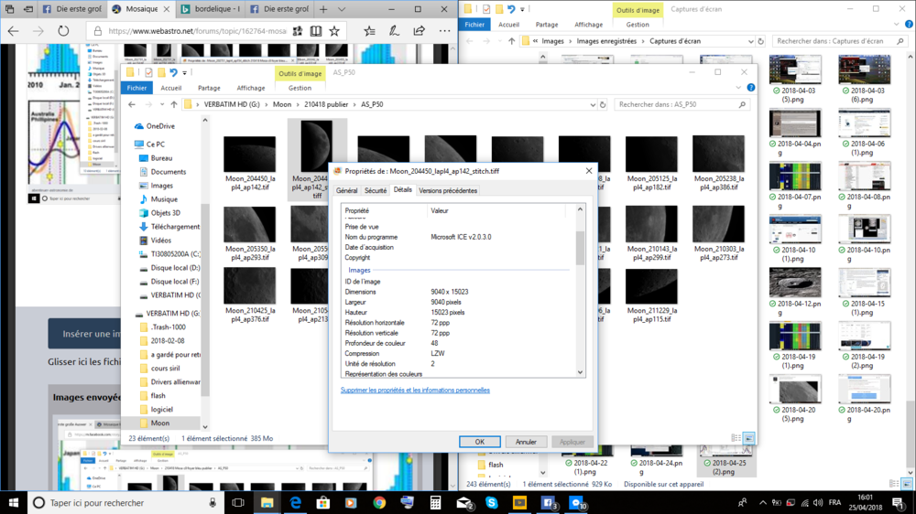The width and height of the screenshot is (916, 514).
Task: Click undo icon in AS_P50 quick access toolbar
Action: [x=173, y=72]
